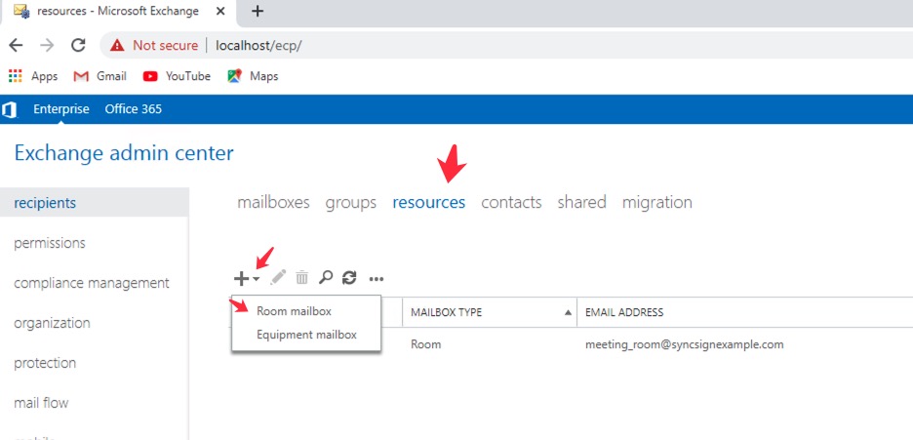Reload the page with refresh icon
The width and height of the screenshot is (913, 440).
78,46
